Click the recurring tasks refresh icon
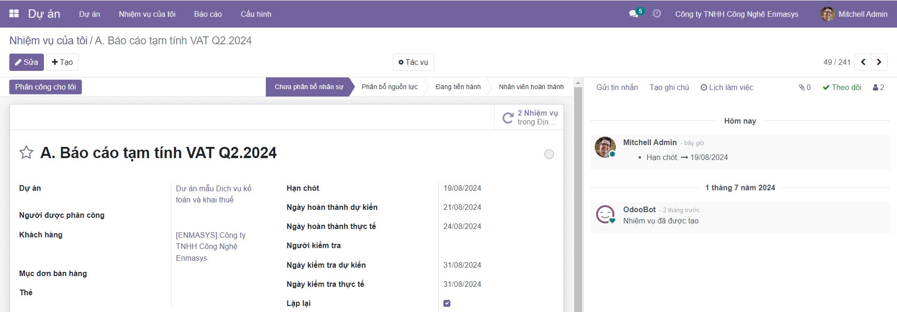897x312 pixels. (x=508, y=118)
